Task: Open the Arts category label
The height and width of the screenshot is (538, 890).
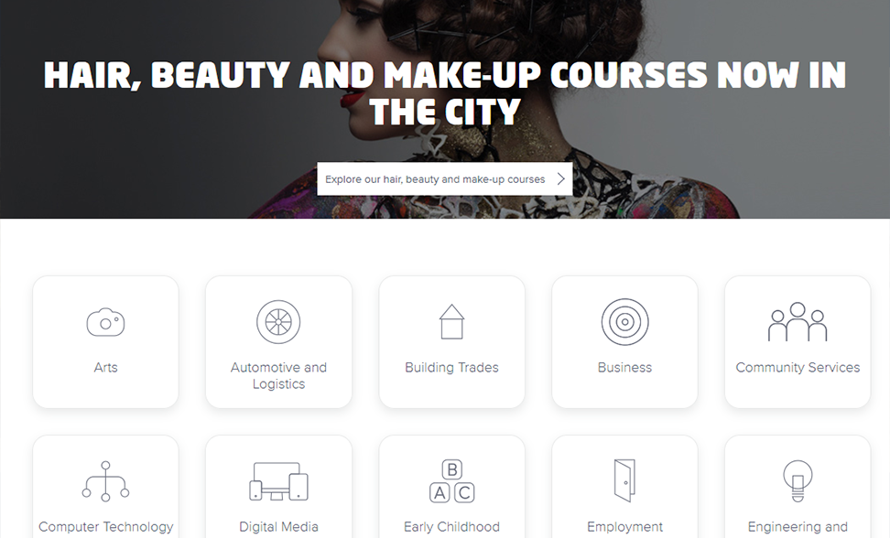Action: tap(105, 368)
